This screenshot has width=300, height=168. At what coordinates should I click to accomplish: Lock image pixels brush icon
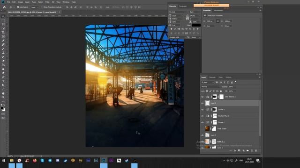pyautogui.click(x=210, y=91)
